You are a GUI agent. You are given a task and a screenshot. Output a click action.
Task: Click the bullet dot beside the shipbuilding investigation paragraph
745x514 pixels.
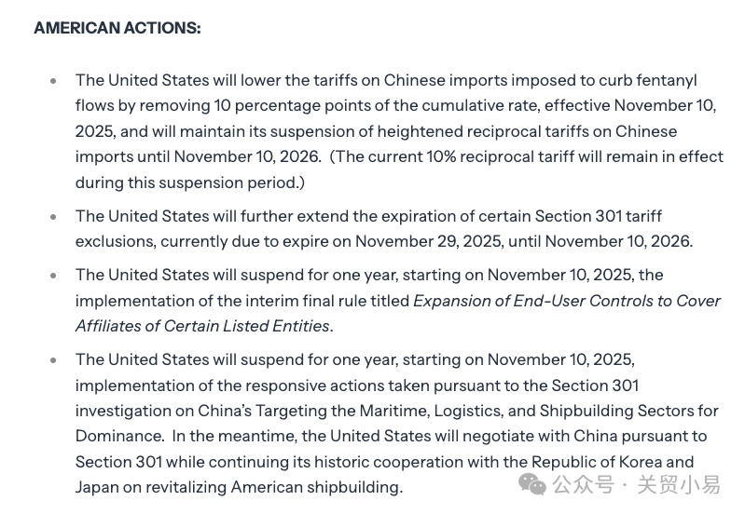(53, 360)
